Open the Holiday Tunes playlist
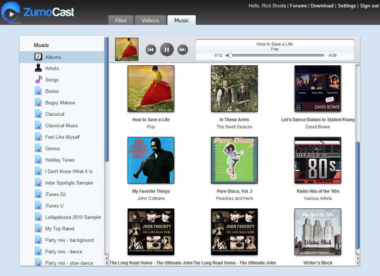Viewport: 380px width, 276px height. coord(60,160)
